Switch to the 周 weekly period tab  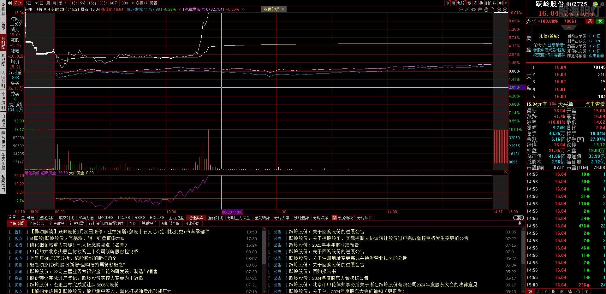click(48, 3)
